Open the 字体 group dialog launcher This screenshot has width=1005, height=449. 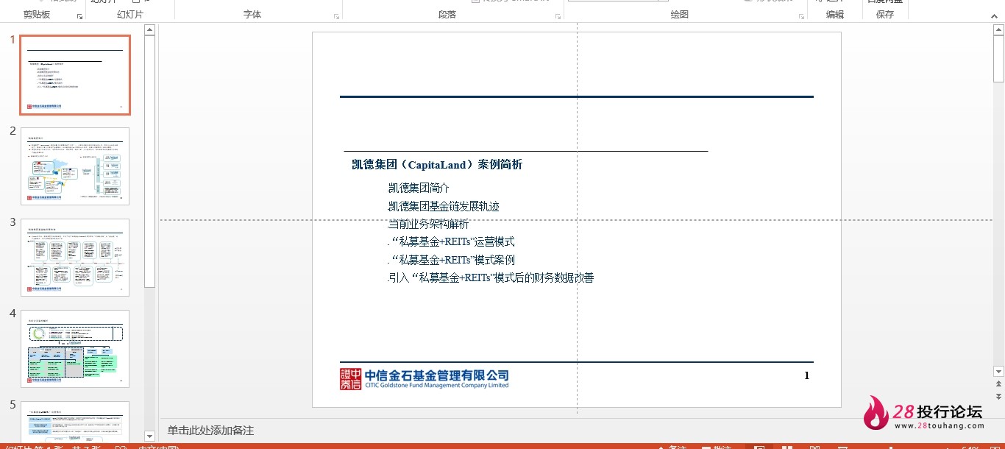(337, 16)
